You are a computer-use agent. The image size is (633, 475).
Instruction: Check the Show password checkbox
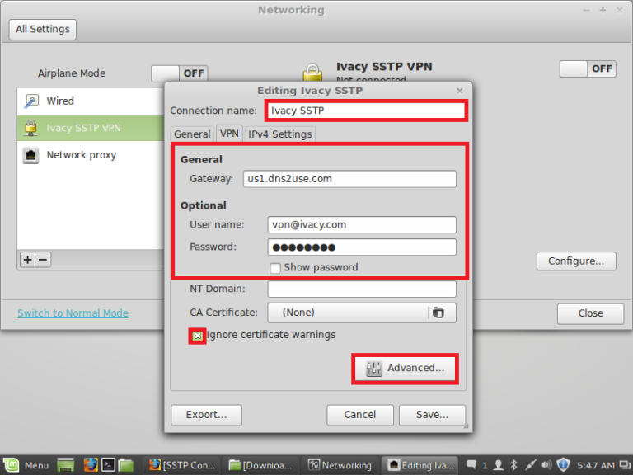(275, 268)
